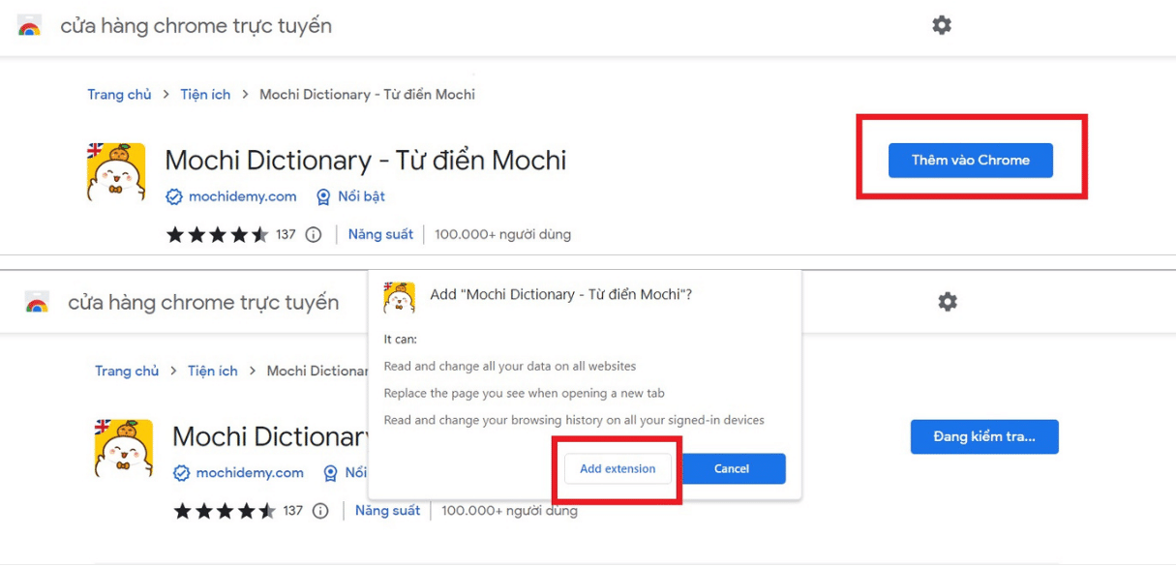Open settings gear above Đang kiểm tra button
The width and height of the screenshot is (1176, 566).
(948, 302)
